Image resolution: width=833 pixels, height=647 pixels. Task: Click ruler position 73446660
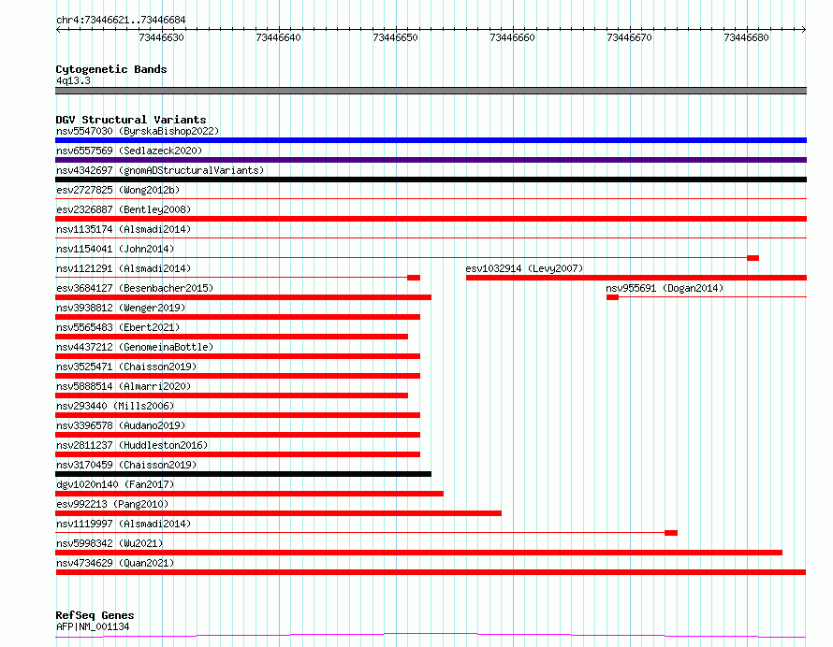pyautogui.click(x=512, y=37)
